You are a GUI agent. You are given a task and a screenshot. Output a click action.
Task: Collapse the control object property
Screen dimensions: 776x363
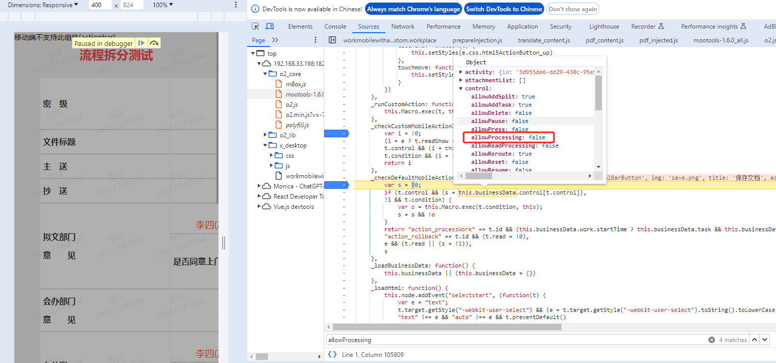click(x=461, y=88)
